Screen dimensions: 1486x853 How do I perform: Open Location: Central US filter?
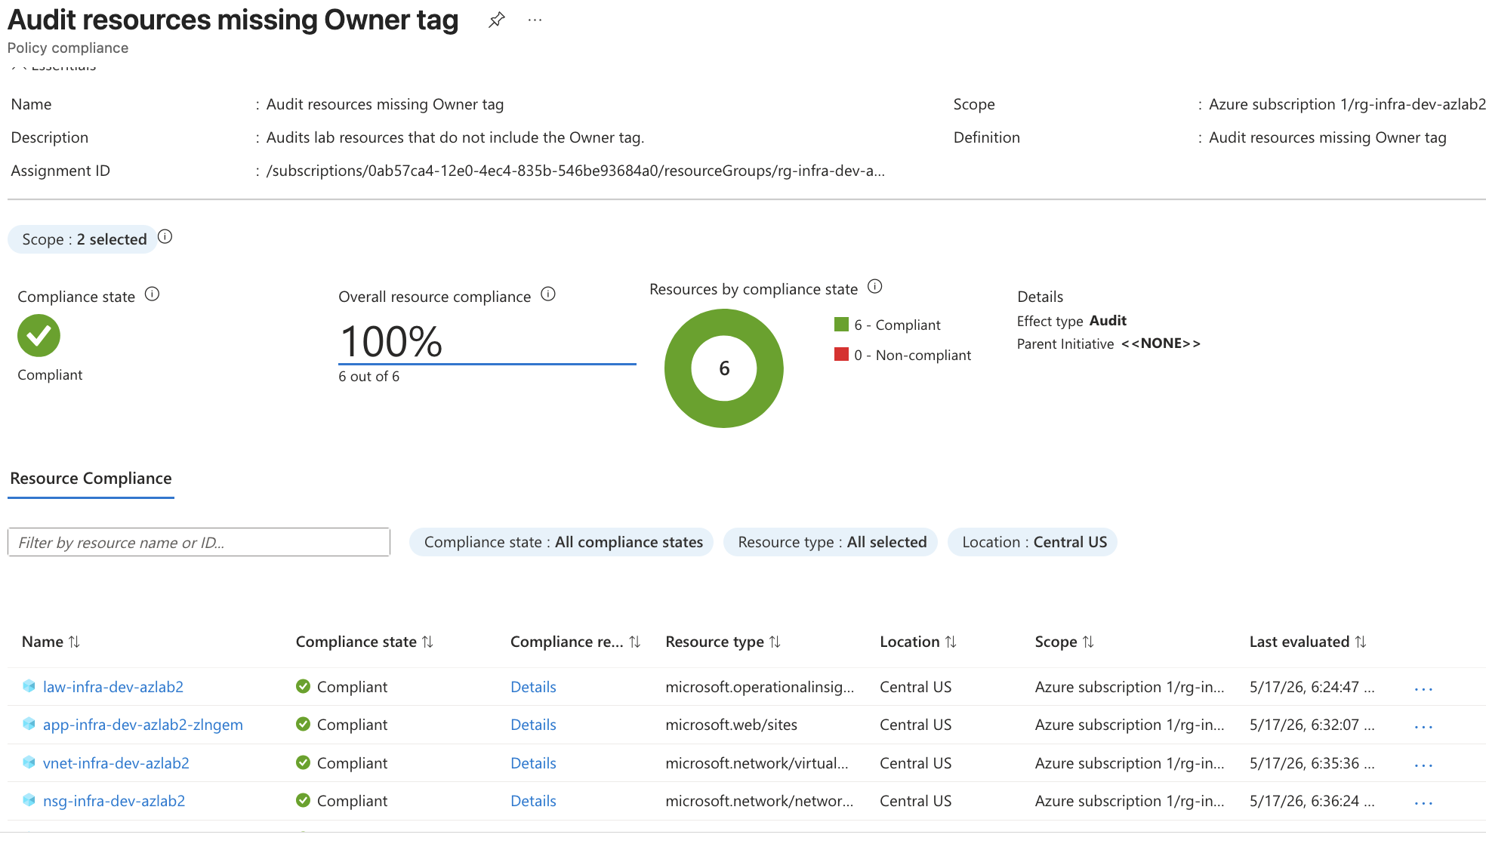(1032, 542)
